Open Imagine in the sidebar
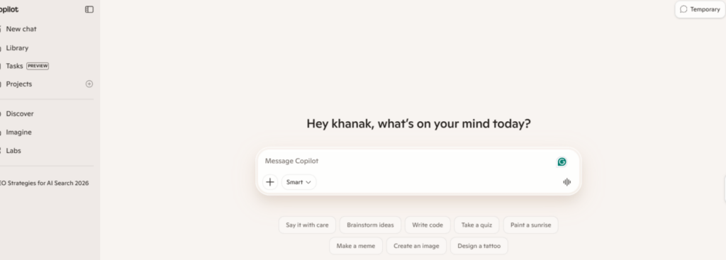The width and height of the screenshot is (726, 260). point(18,132)
